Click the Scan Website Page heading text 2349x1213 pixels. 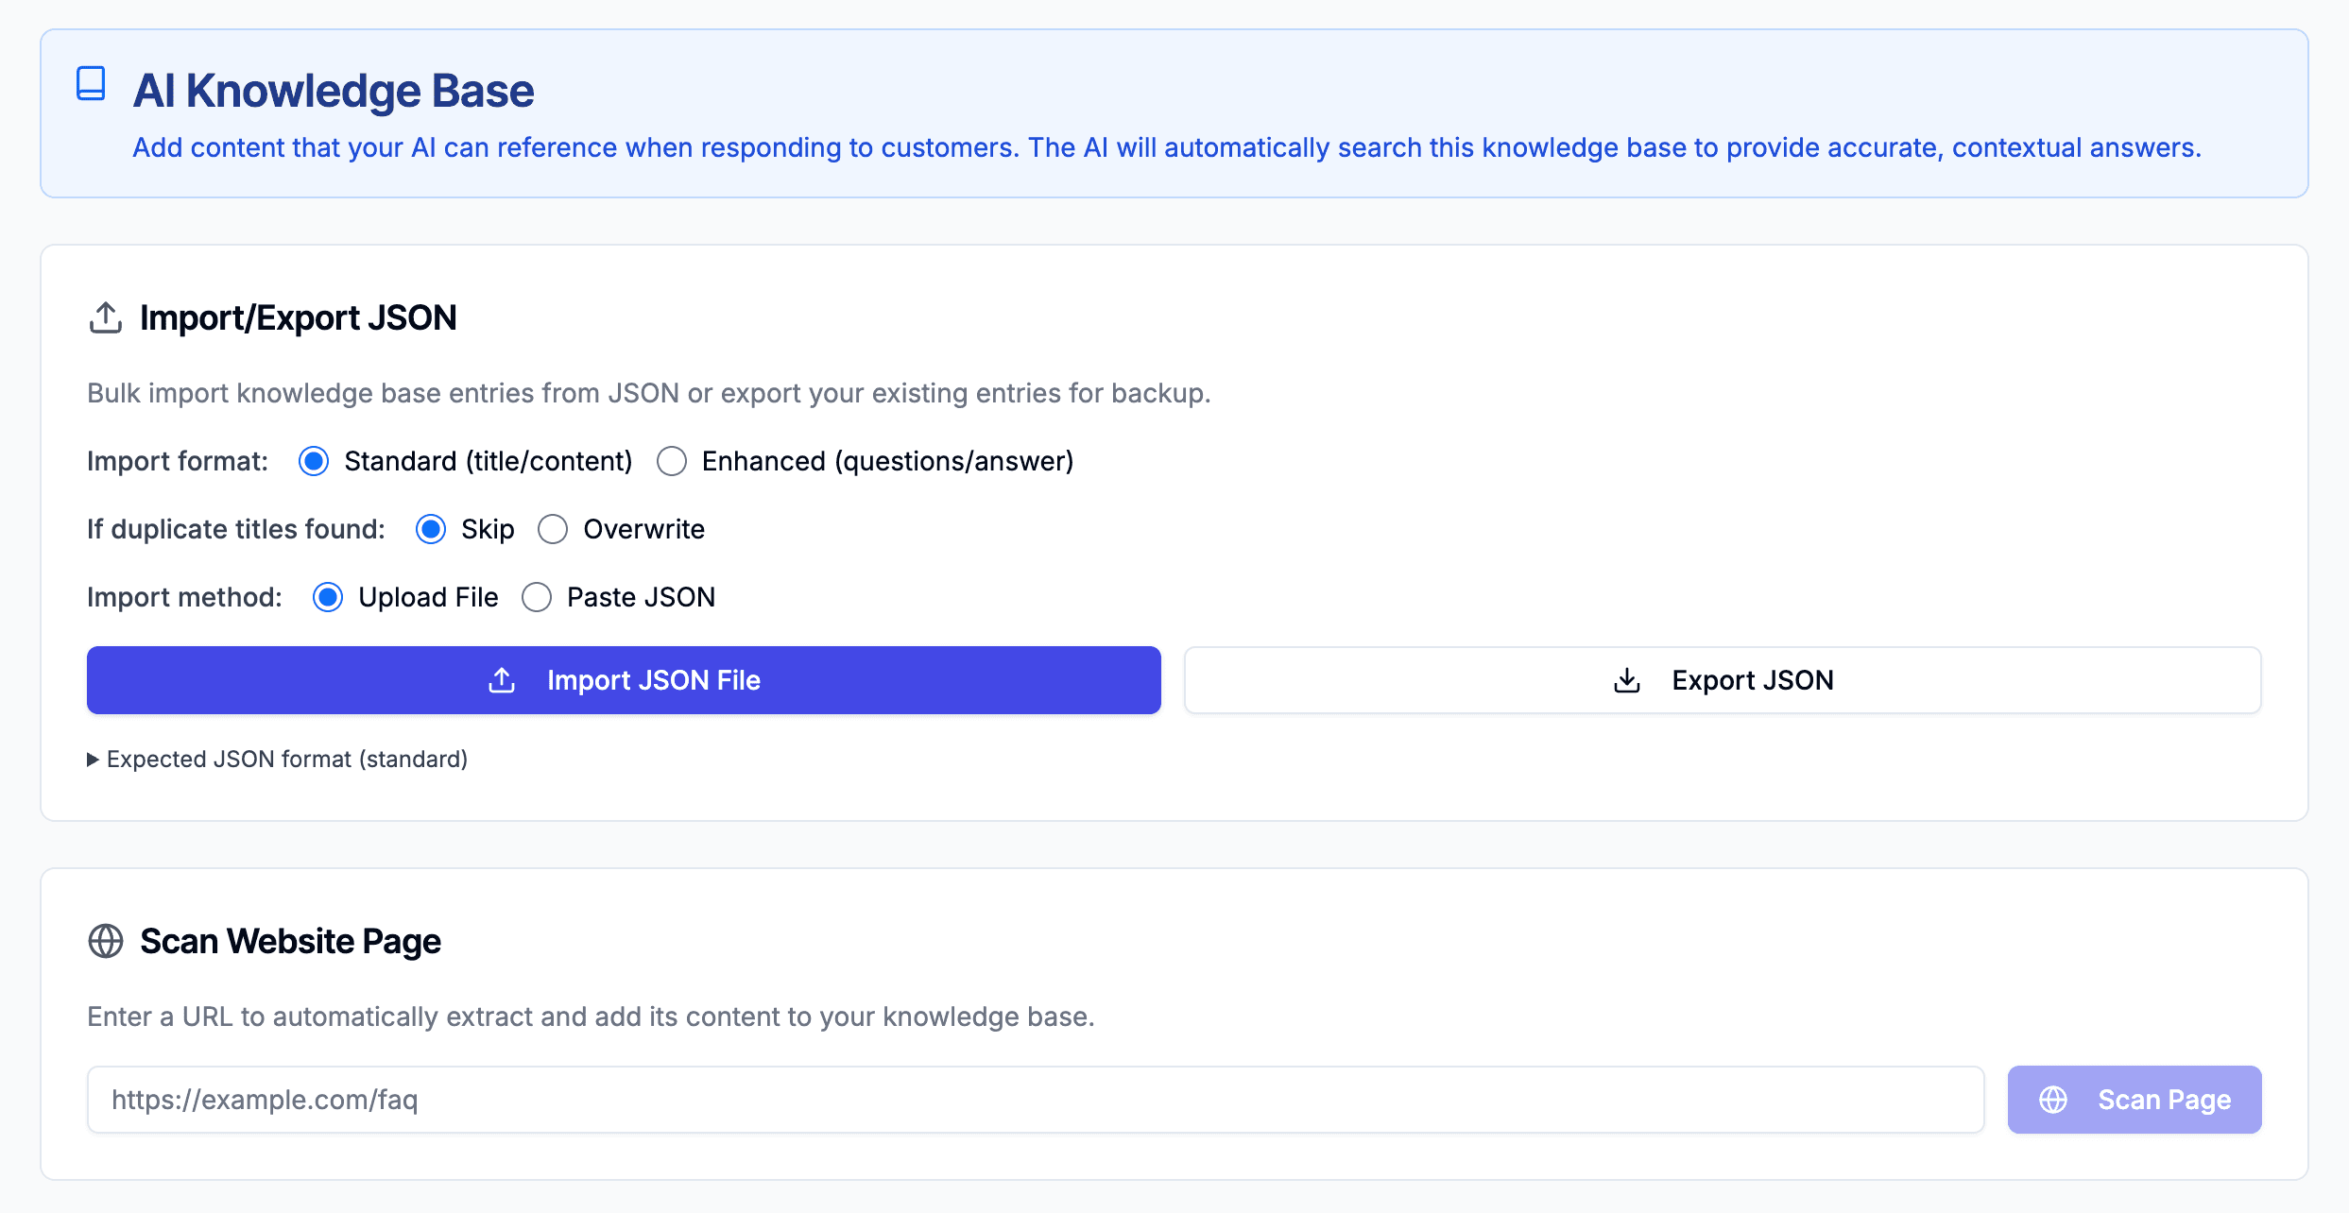[x=291, y=942]
